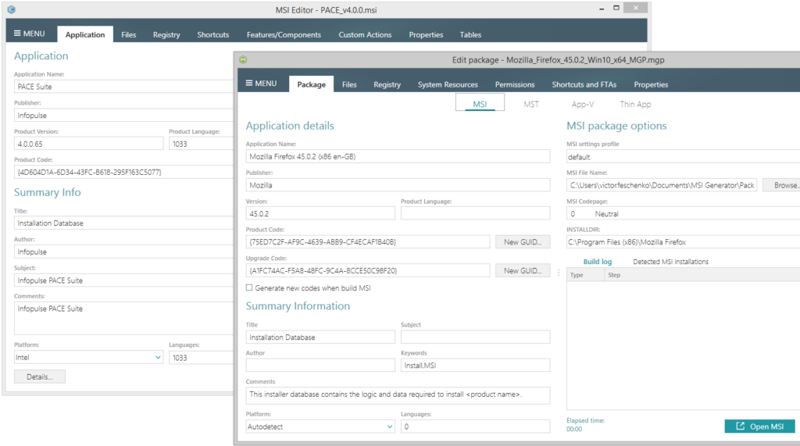This screenshot has height=446, width=800.
Task: Click the INSTALLDIR field
Action: 683,242
